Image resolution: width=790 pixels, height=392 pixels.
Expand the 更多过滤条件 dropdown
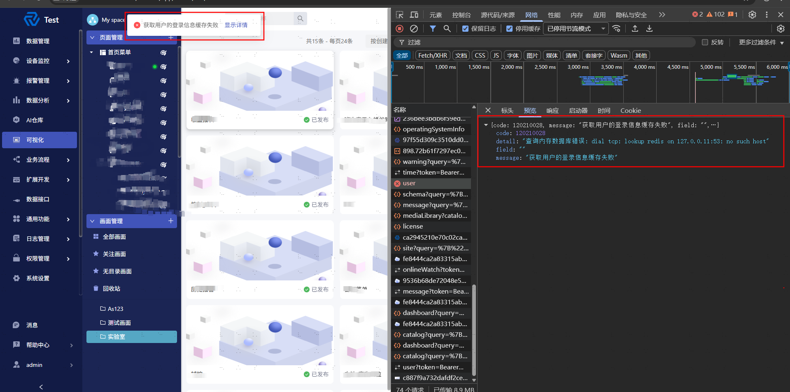click(761, 42)
